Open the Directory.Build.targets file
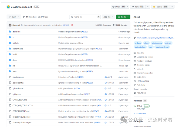Screen dimensions: 186x130 (22, 122)
